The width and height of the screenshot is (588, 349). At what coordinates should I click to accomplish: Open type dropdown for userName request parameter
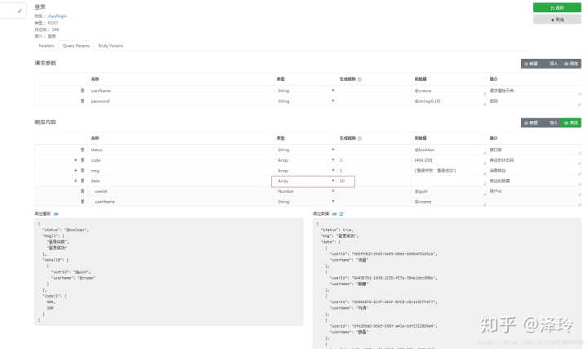pos(305,91)
